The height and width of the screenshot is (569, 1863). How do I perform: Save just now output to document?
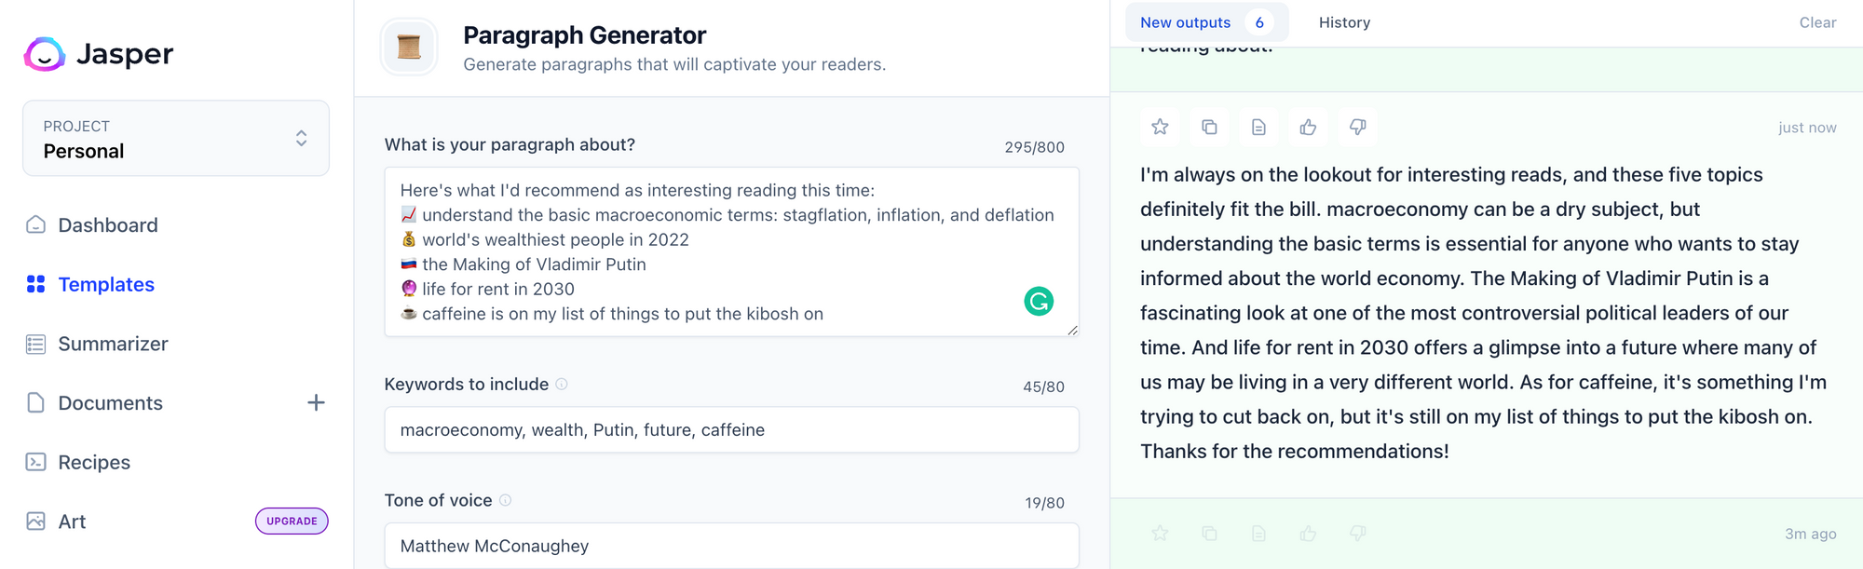(1258, 127)
